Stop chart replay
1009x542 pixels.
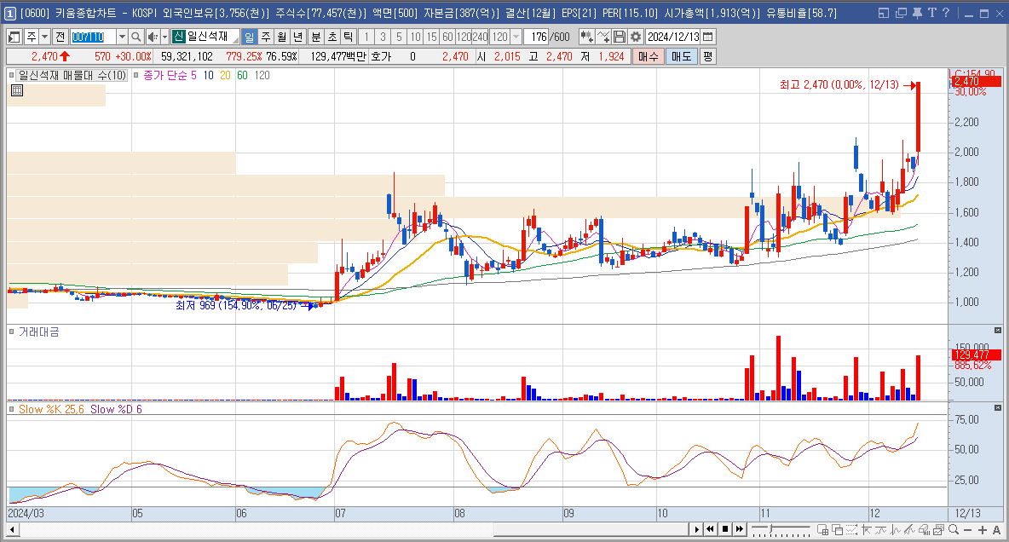pos(725,529)
